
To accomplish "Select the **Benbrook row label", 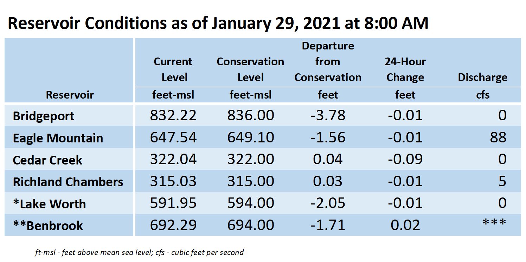I will coord(48,226).
